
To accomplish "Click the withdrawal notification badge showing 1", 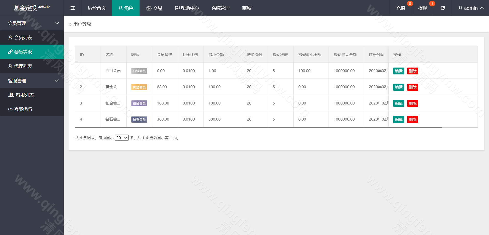I will click(x=432, y=4).
